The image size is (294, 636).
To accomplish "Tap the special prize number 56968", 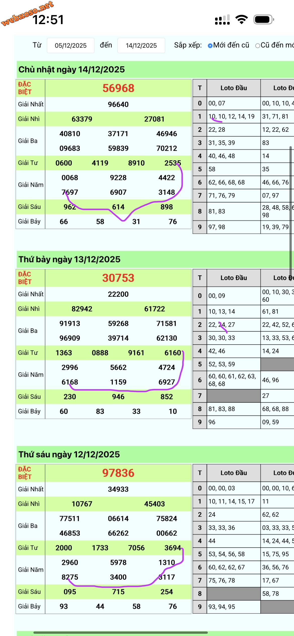I will [x=118, y=88].
